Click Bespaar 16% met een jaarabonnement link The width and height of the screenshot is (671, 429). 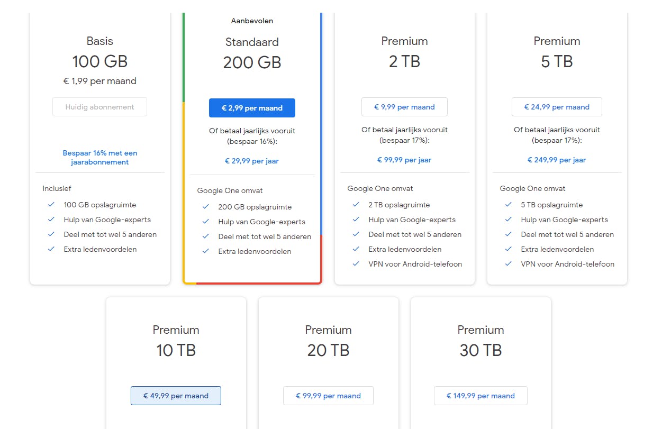[100, 158]
